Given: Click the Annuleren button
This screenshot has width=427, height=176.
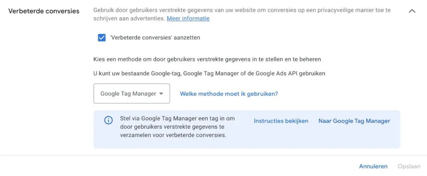Looking at the screenshot, I should tap(373, 166).
